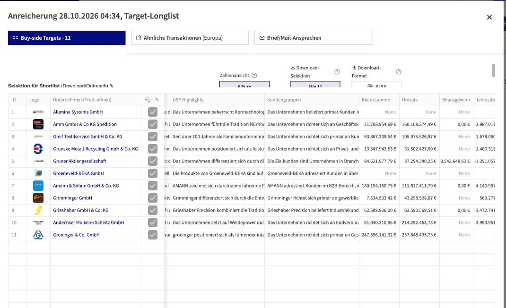Open the Groninger & Co. GmbH profile link
This screenshot has width=506, height=308.
click(76, 235)
